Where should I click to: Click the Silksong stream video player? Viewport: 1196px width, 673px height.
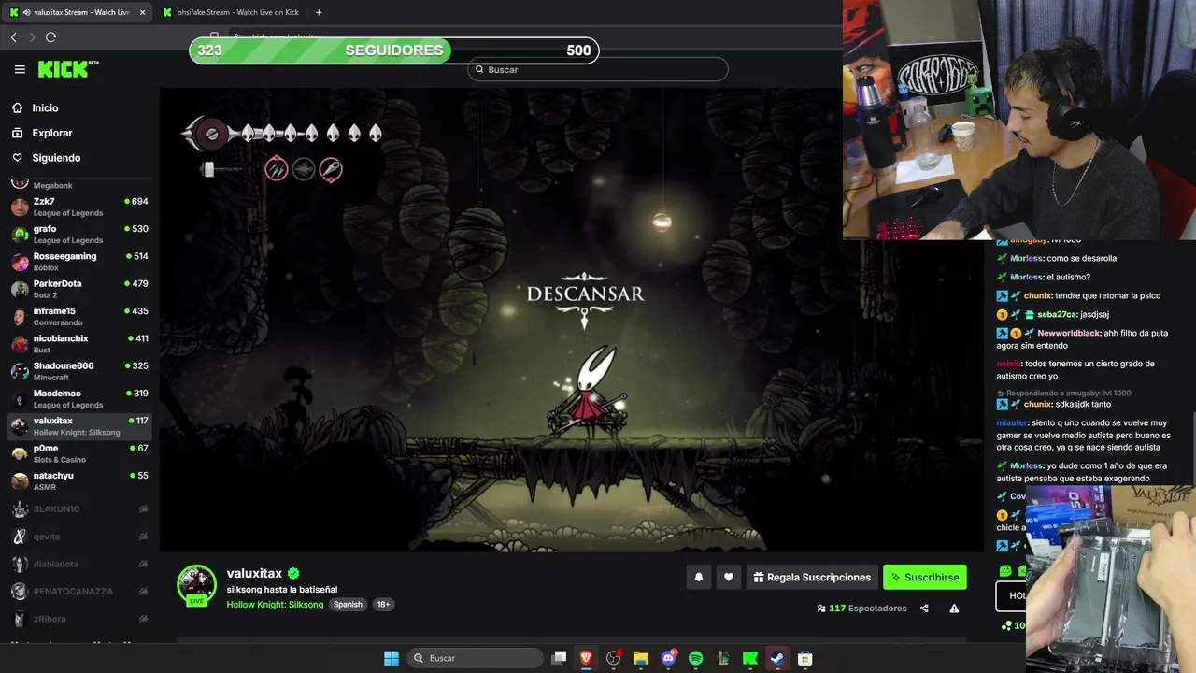571,320
